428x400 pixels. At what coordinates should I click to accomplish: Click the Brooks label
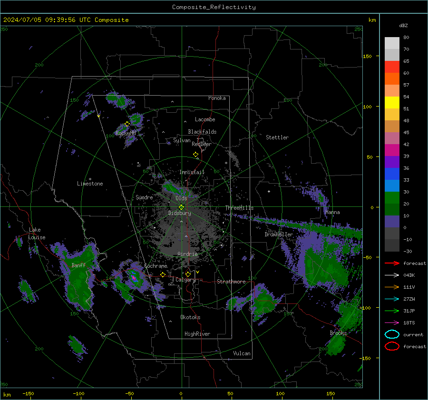[x=338, y=333]
